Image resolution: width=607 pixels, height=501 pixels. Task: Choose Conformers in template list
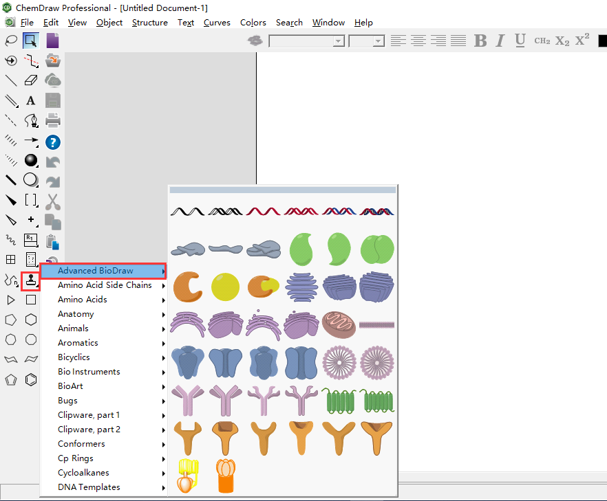104,444
